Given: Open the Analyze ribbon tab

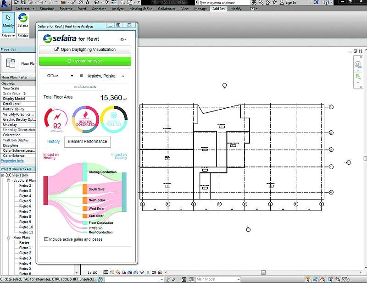Looking at the screenshot, I should point(118,9).
